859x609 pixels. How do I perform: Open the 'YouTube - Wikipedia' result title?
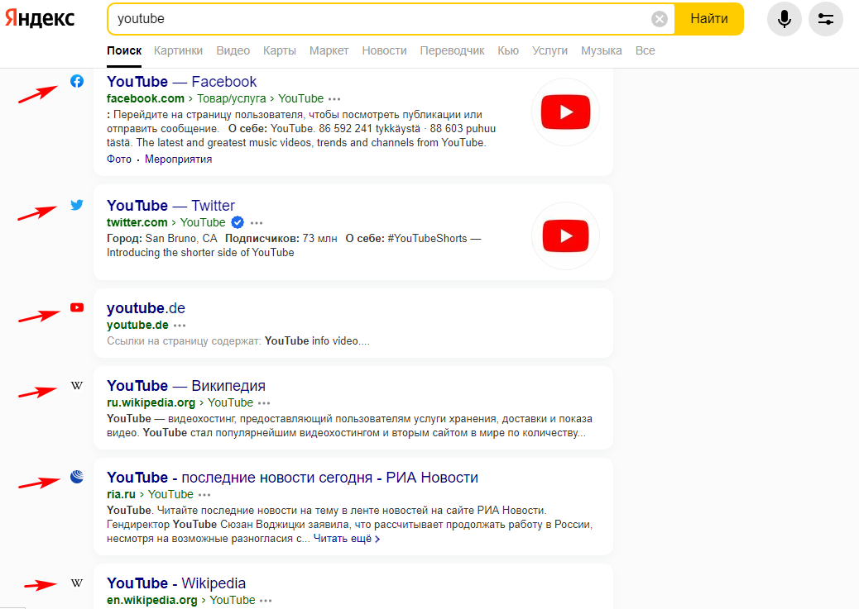pyautogui.click(x=175, y=583)
